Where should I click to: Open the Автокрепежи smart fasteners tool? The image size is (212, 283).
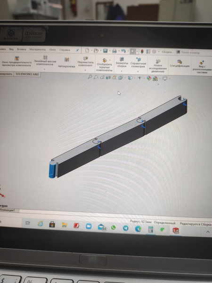pyautogui.click(x=66, y=63)
